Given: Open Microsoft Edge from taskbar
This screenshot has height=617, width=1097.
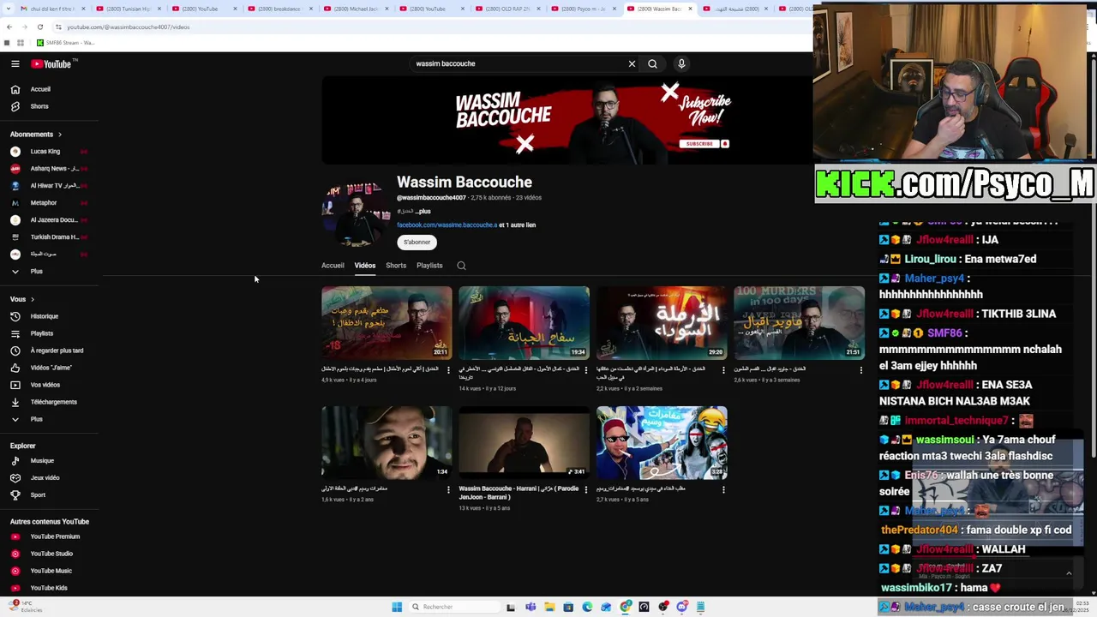Looking at the screenshot, I should pos(587,607).
